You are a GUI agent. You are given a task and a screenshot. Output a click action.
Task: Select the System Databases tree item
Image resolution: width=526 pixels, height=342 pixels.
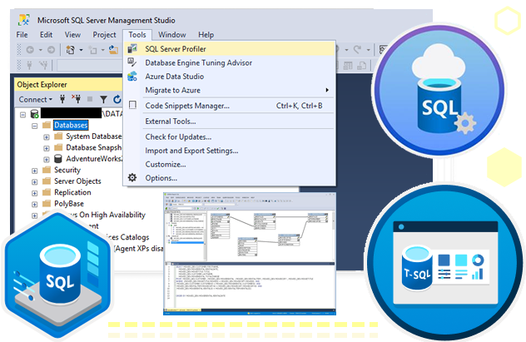tap(94, 136)
